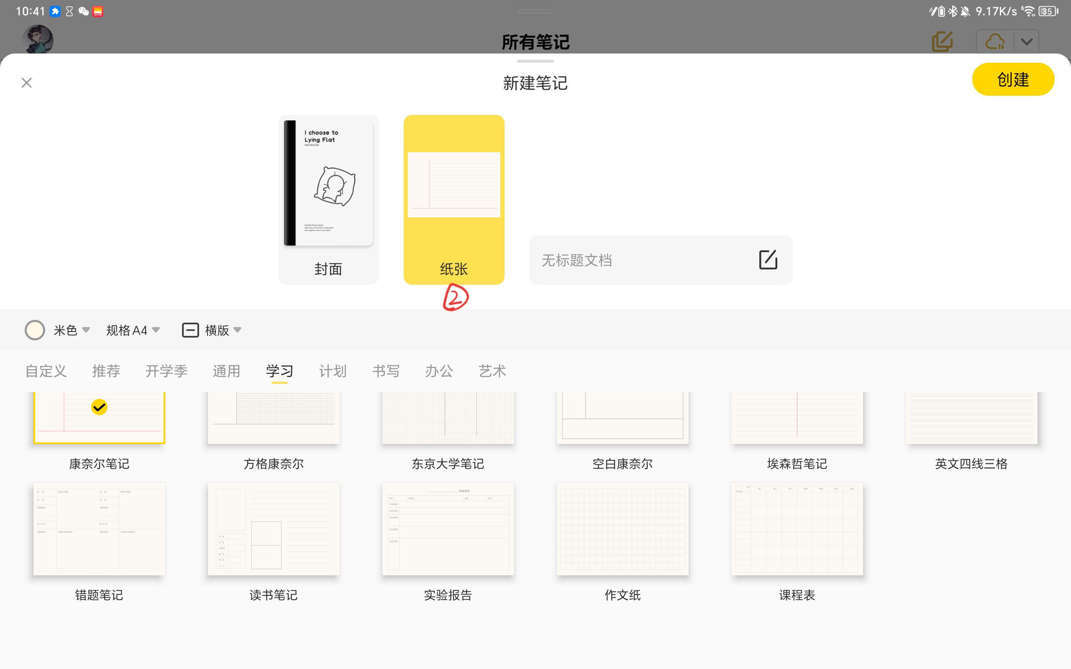Screen dimensions: 1071x669
Task: Select the 封面 cover style option
Action: (328, 197)
